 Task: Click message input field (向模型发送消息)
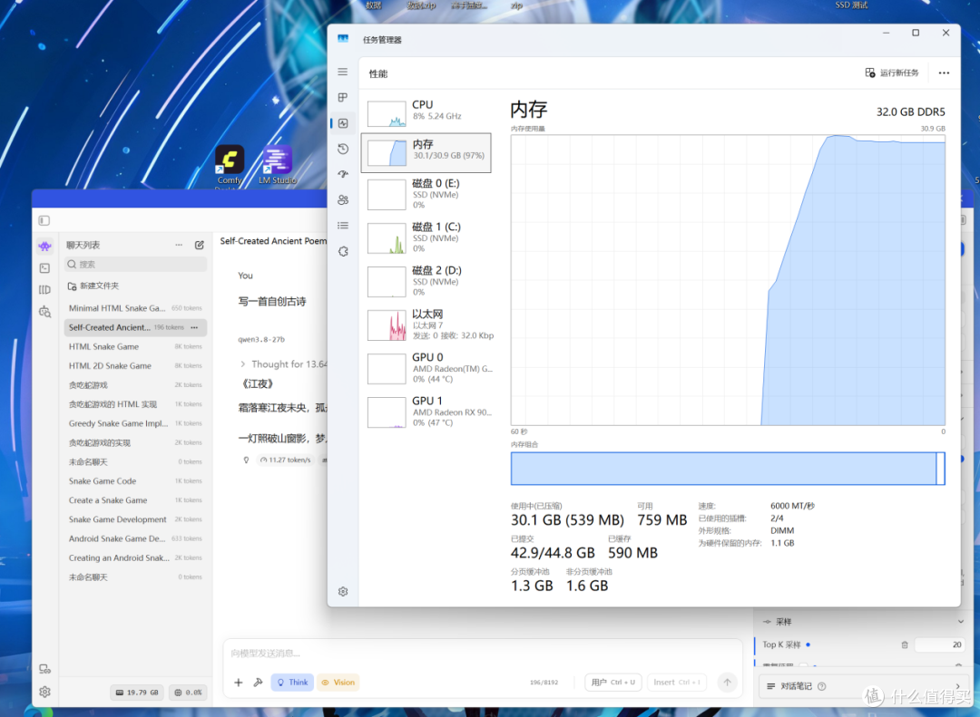(x=482, y=654)
